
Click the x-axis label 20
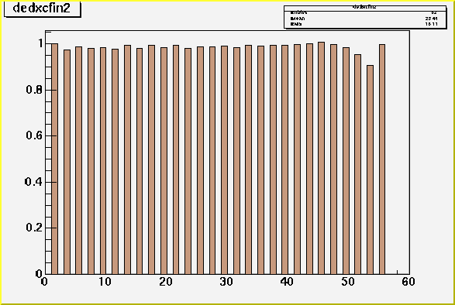(166, 282)
